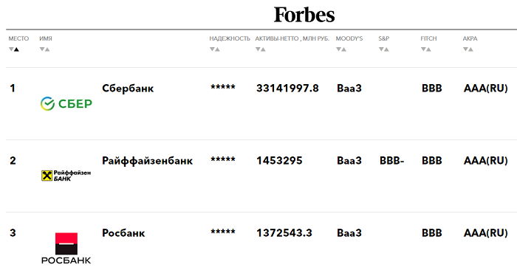Sort by FITCH rating arrows

pyautogui.click(x=426, y=49)
